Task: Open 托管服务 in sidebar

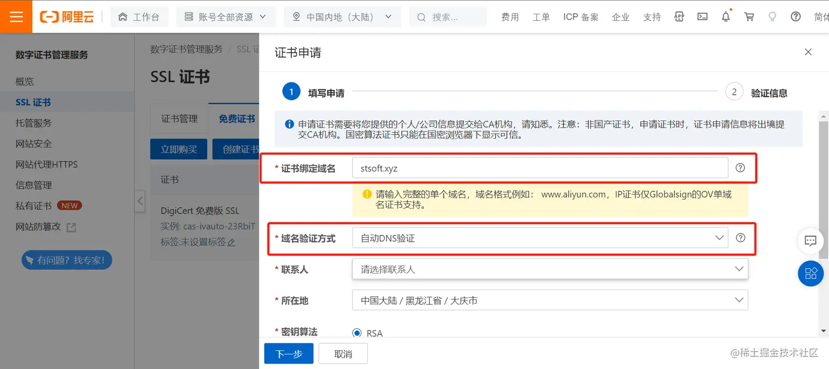Action: [x=33, y=123]
